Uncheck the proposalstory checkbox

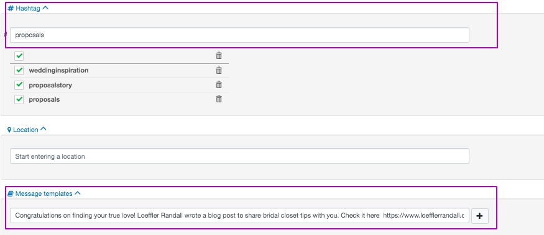[x=19, y=85]
